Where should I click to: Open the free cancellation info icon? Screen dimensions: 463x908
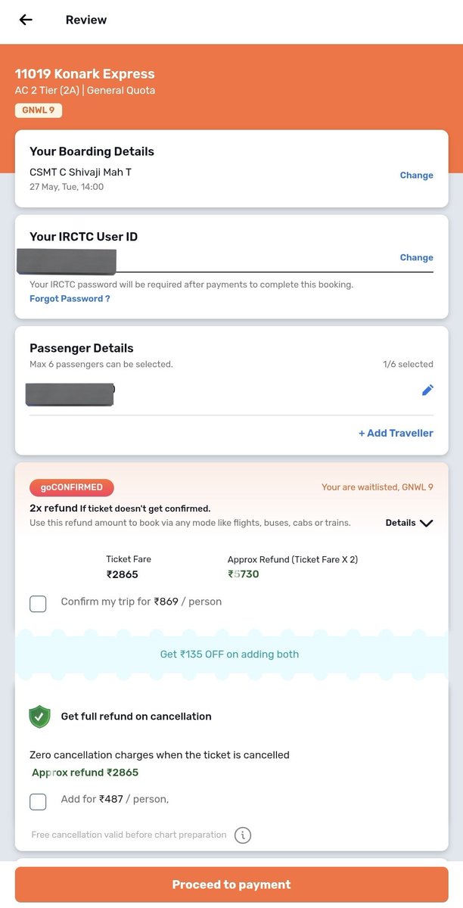[x=242, y=835]
